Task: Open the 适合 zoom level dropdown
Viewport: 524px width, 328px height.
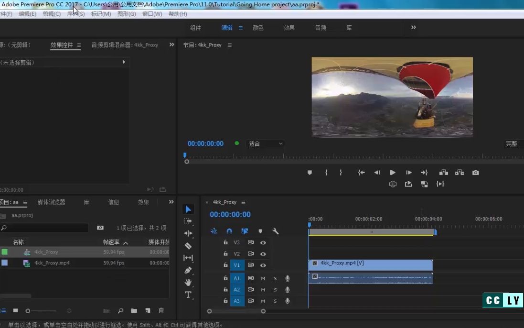Action: point(265,143)
